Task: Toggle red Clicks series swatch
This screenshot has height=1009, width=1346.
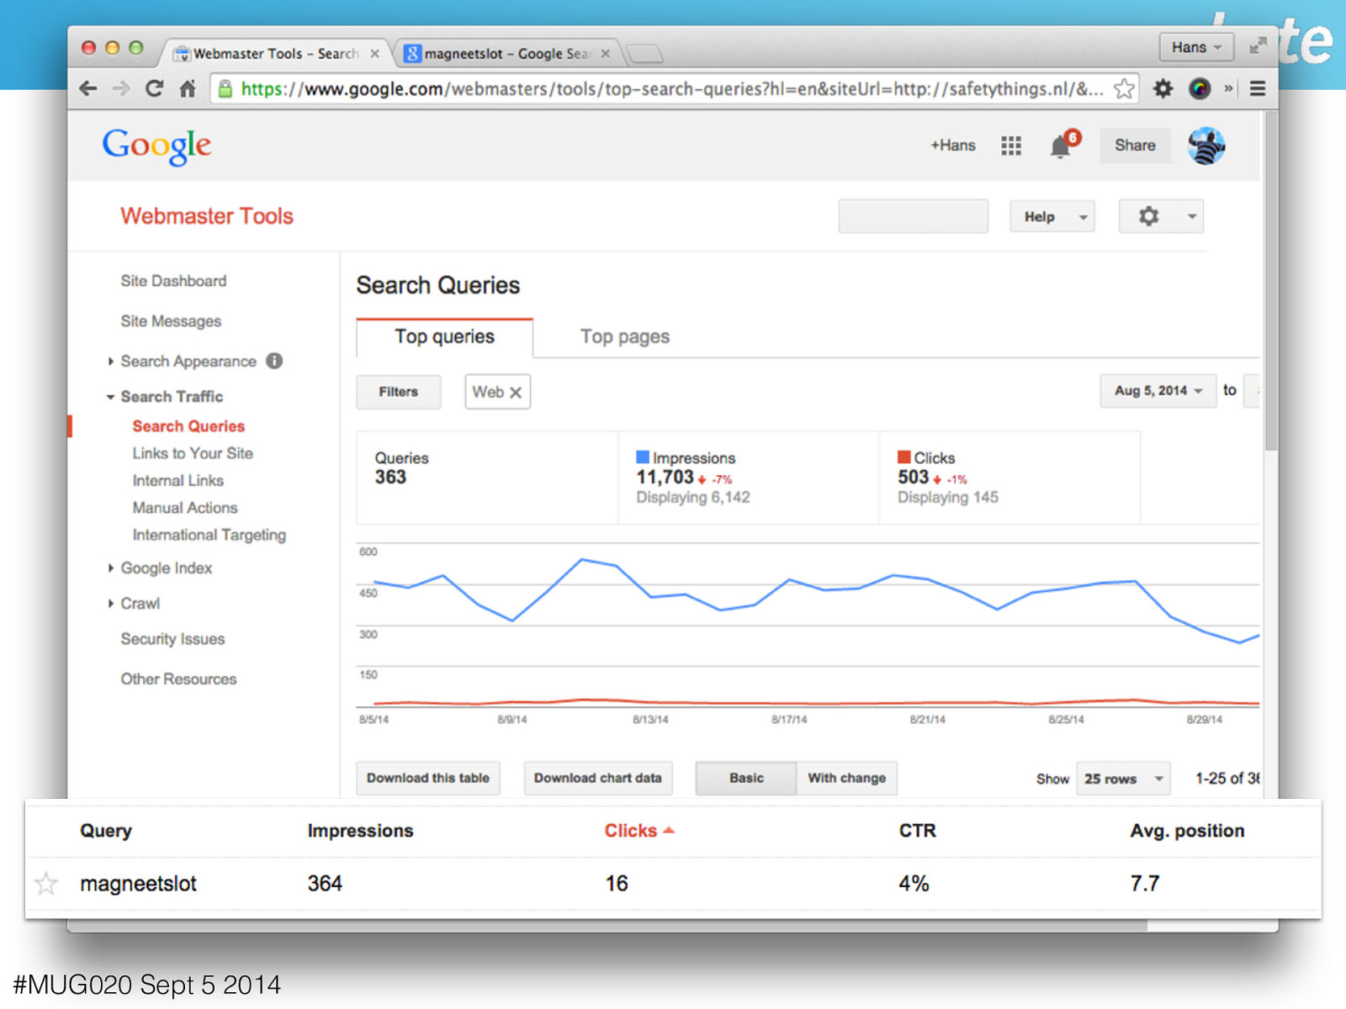Action: [904, 457]
